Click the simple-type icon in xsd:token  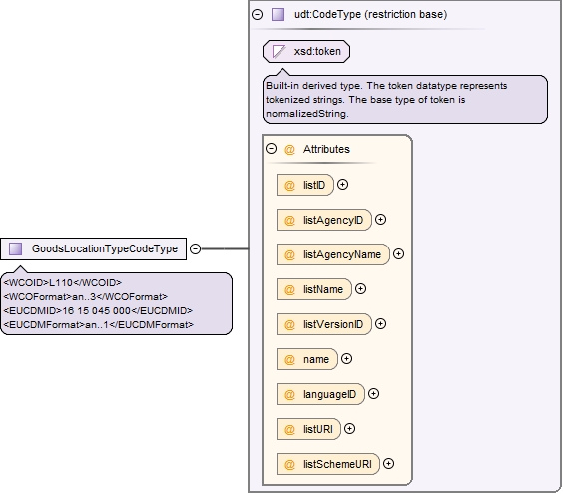coord(279,51)
